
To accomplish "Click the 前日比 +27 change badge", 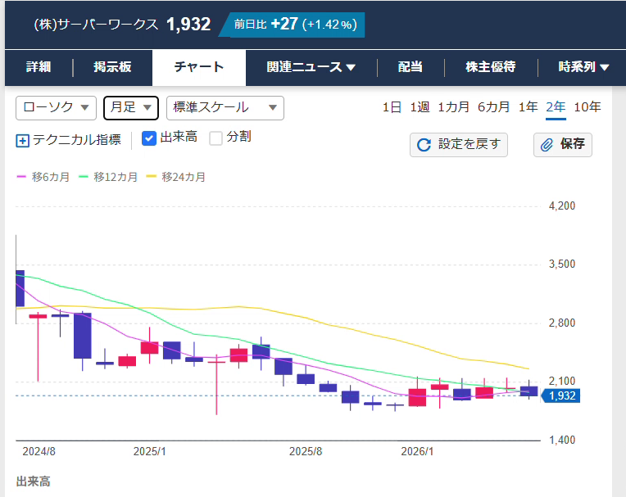I will coord(293,25).
